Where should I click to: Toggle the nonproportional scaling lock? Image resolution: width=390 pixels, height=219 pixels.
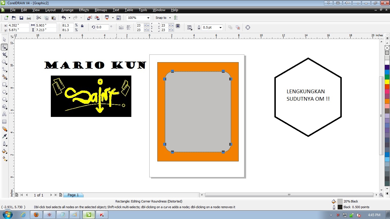point(82,26)
